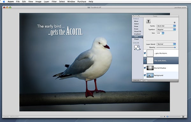This screenshot has width=191, height=122.
Task: Click the zoom slider handle in the status bar
Action: tap(167, 117)
